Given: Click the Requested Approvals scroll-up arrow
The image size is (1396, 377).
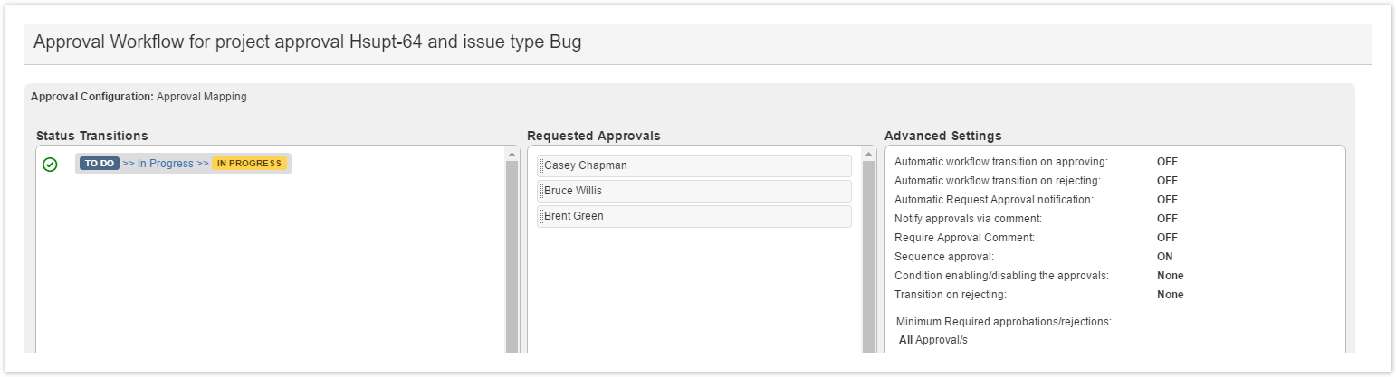Looking at the screenshot, I should pos(870,155).
